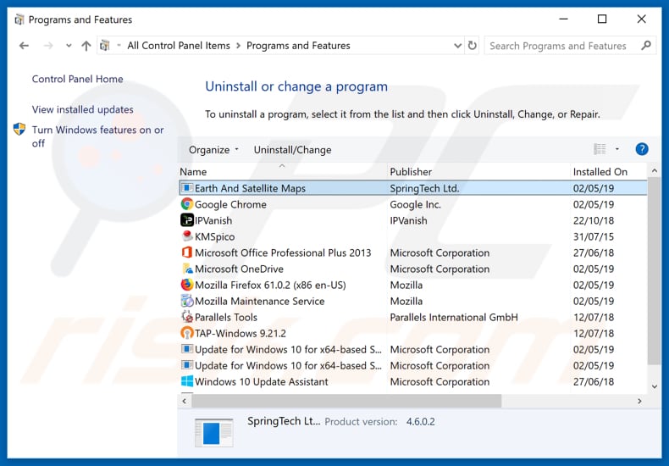Select the TAP-Windows 9.21.2 icon
The image size is (669, 466).
point(187,333)
